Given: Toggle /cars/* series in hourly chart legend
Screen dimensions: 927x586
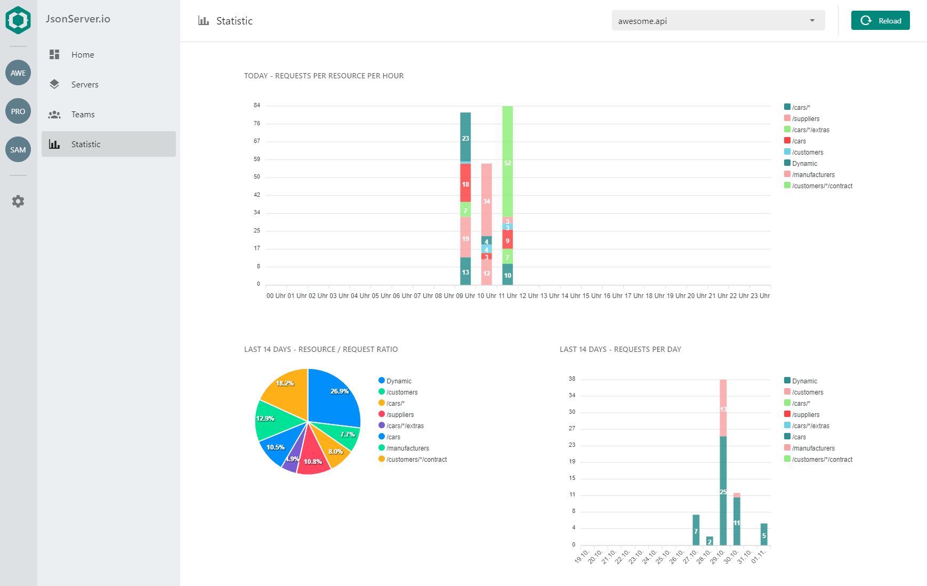Looking at the screenshot, I should (x=797, y=107).
